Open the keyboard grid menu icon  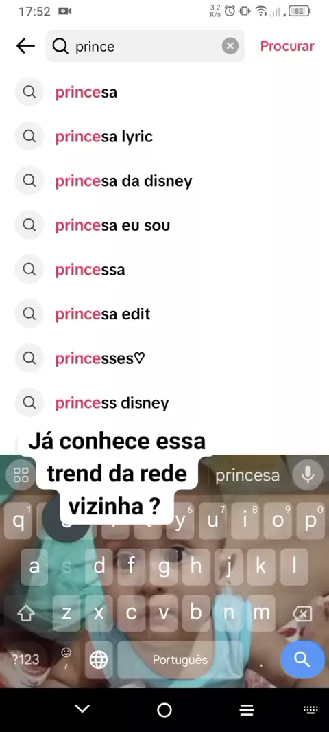(21, 474)
